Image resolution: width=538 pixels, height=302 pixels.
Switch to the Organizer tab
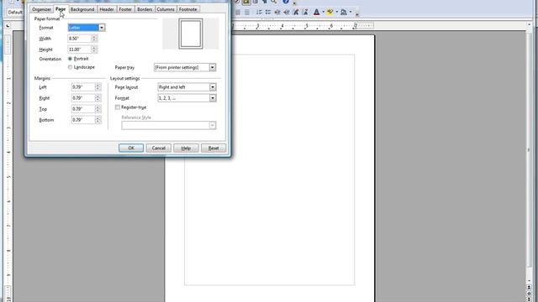tap(41, 9)
